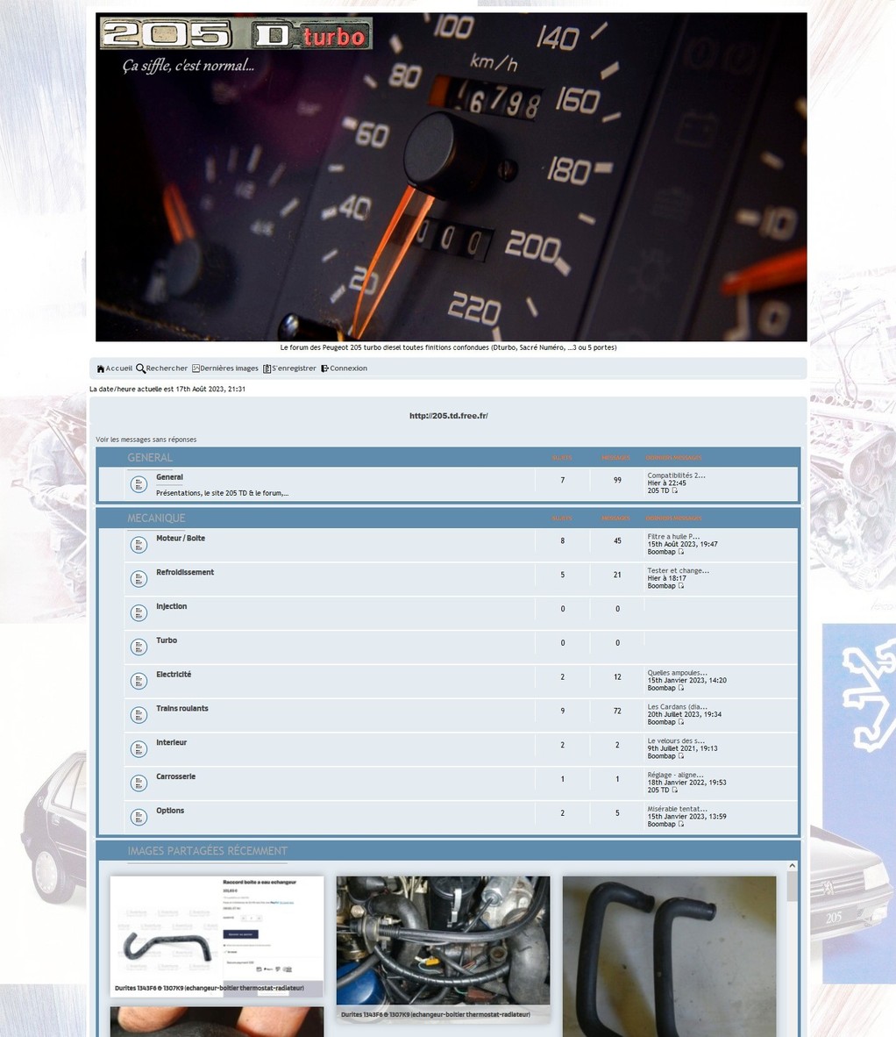The height and width of the screenshot is (1037, 896).
Task: Open Dernières images in the navigation bar
Action: click(224, 368)
